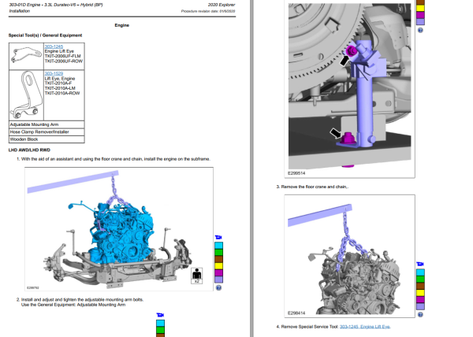Pick the lavender swatch beside figure E298792
473x337 pixels.
pos(218,280)
